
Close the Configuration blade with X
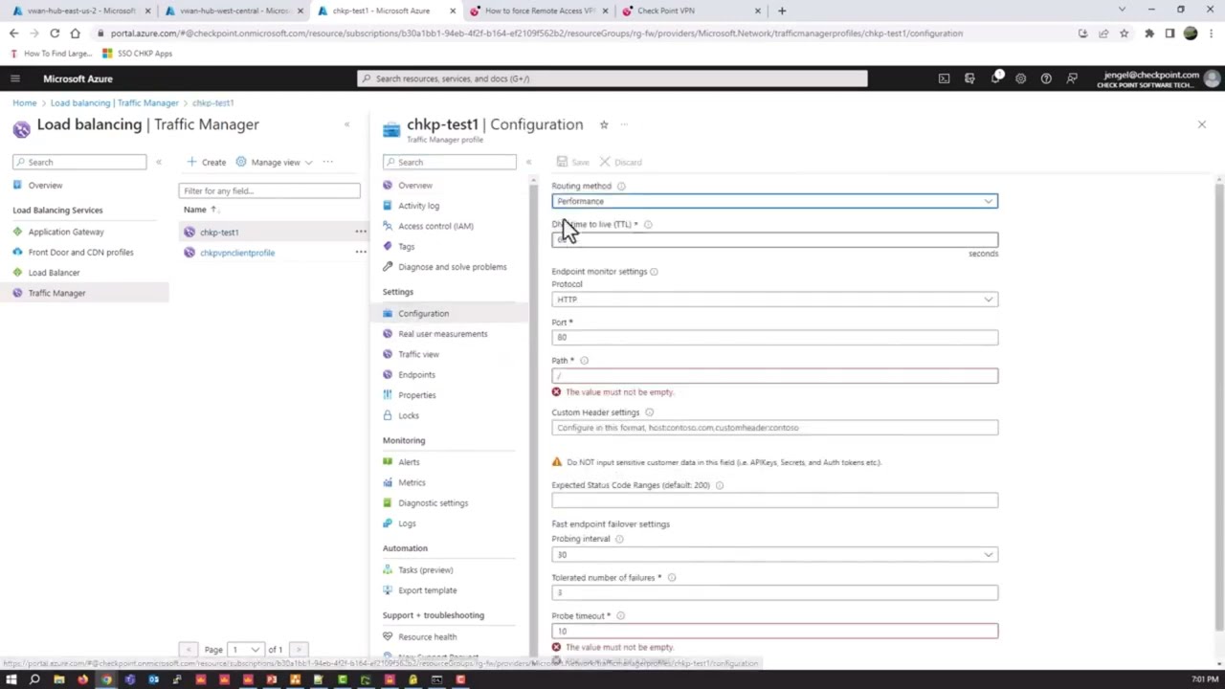pos(1202,124)
